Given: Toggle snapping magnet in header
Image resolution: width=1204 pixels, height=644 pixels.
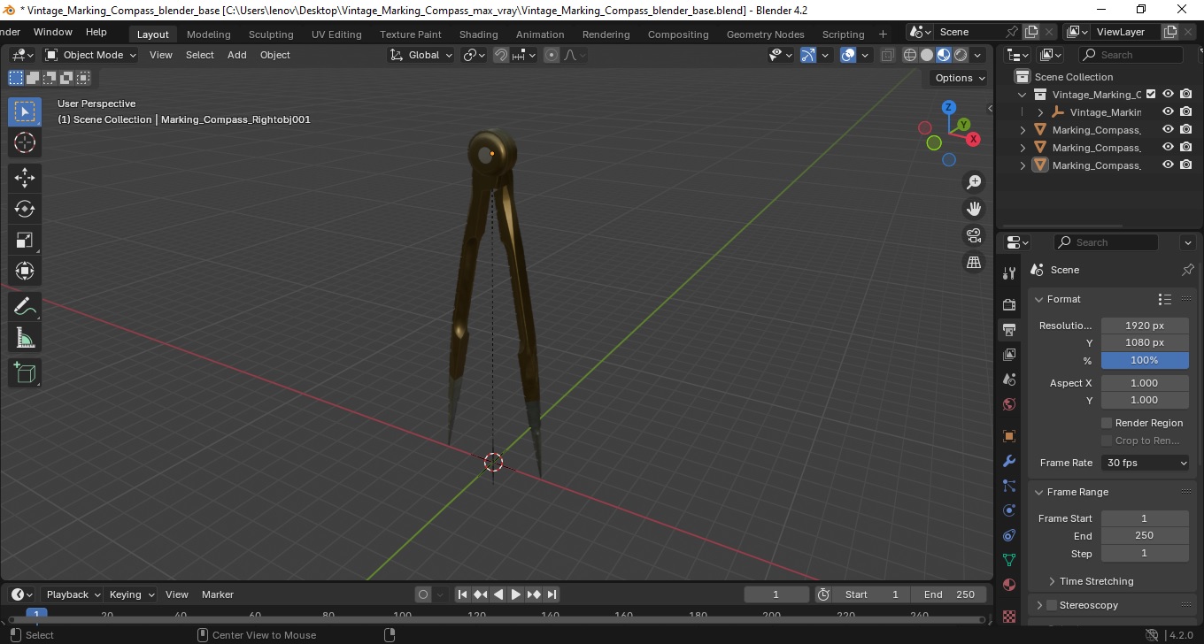Looking at the screenshot, I should click(501, 55).
